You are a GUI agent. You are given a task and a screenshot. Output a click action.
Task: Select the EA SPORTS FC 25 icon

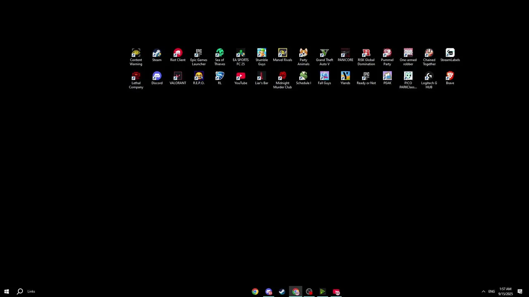[241, 57]
